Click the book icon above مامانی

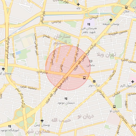(x=91, y=61)
